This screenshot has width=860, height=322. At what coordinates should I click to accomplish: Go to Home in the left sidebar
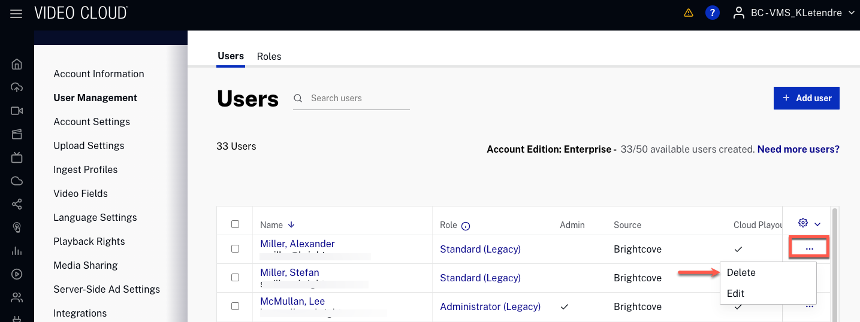click(17, 65)
